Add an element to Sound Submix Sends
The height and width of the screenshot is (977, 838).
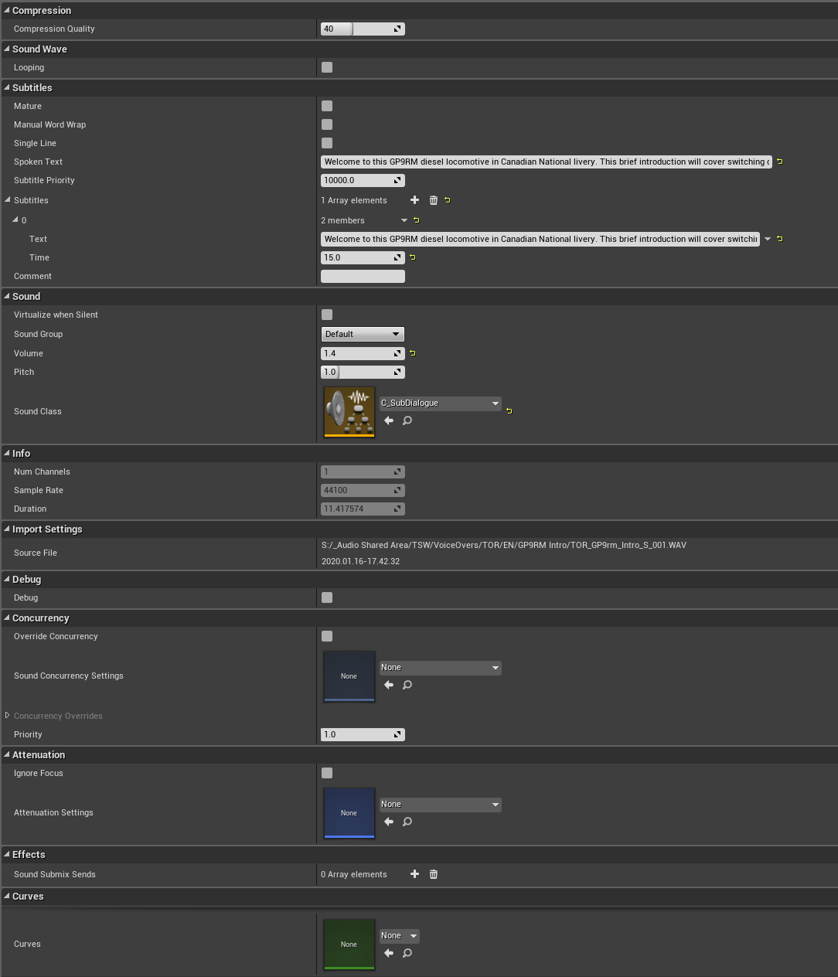pyautogui.click(x=414, y=874)
